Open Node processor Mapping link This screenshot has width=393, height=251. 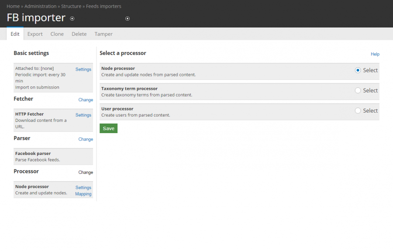click(x=83, y=194)
